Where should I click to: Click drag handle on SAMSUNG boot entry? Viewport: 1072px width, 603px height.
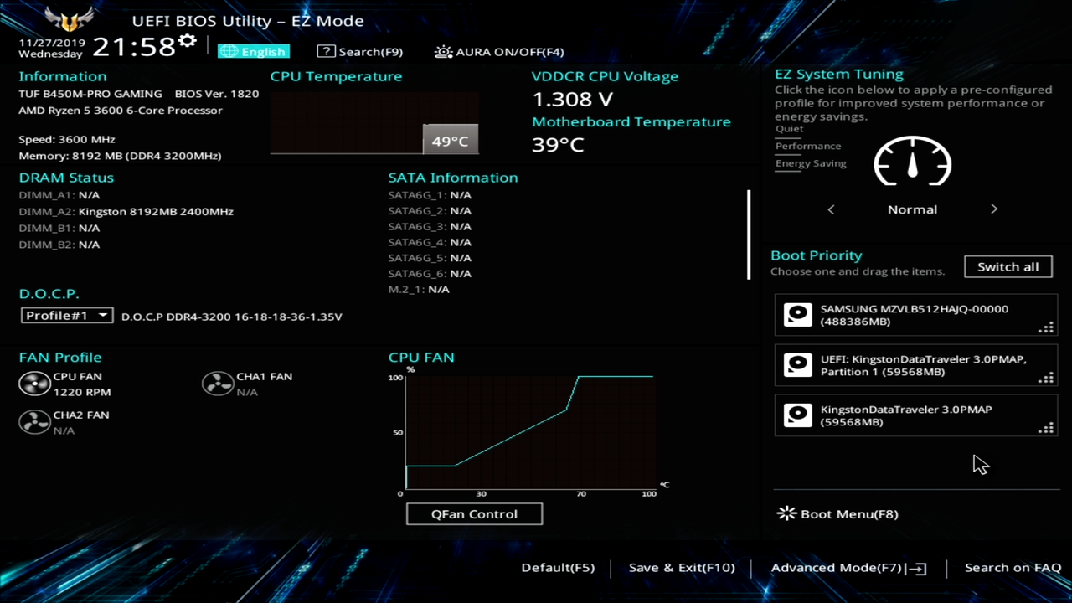point(1046,327)
